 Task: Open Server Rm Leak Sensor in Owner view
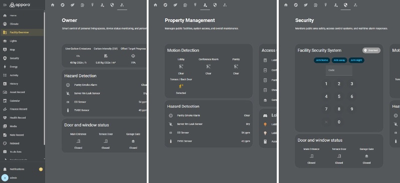coord(106,93)
